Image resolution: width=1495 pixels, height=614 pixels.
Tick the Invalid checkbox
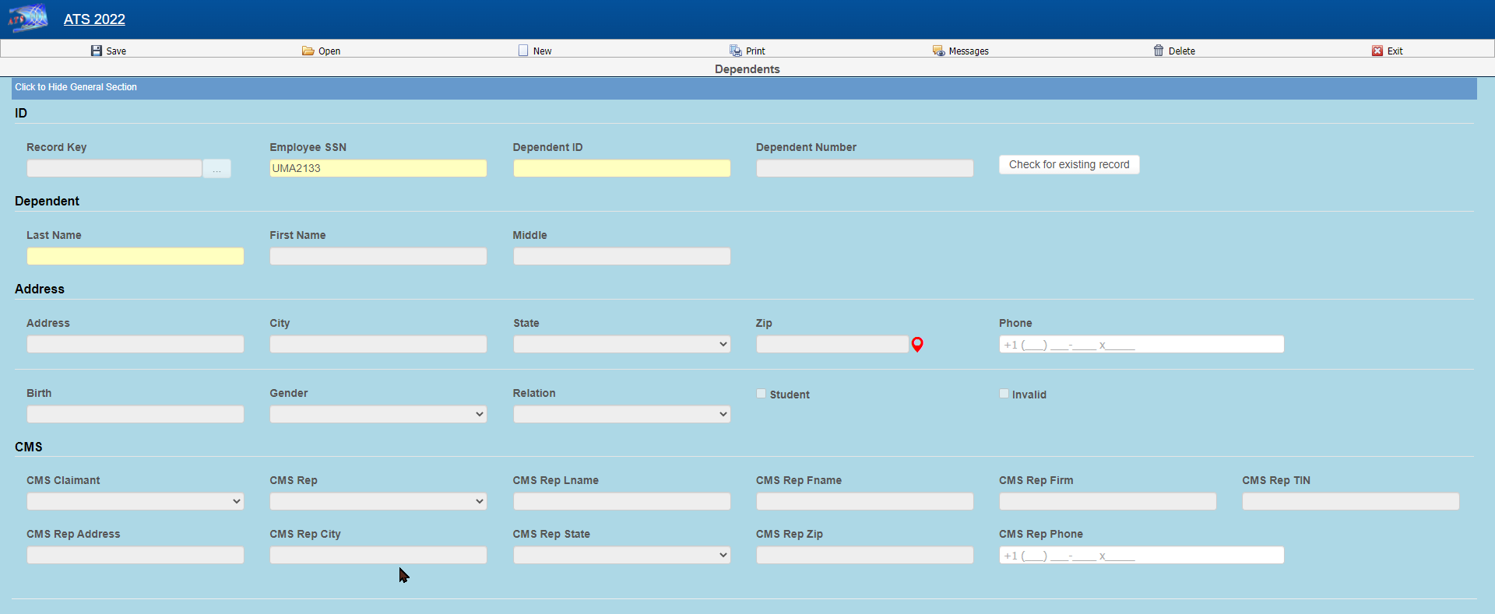[x=1004, y=394]
